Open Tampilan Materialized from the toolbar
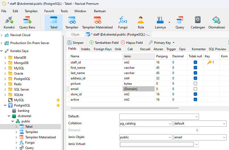Viewport: 229px width, 150px height. [97, 23]
